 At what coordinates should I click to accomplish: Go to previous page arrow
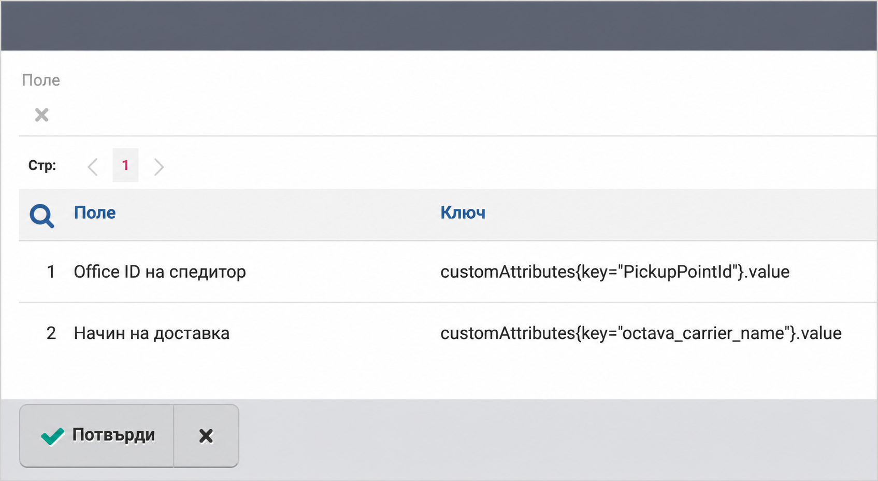click(93, 166)
